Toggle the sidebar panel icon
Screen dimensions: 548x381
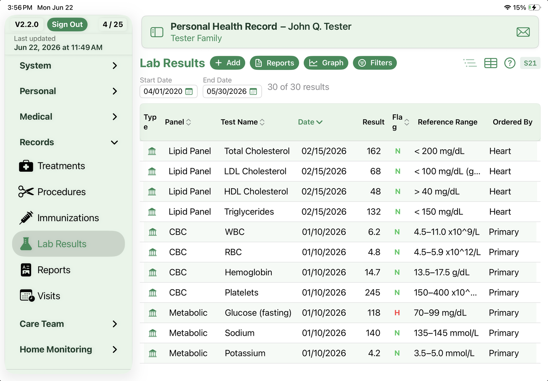(x=157, y=32)
